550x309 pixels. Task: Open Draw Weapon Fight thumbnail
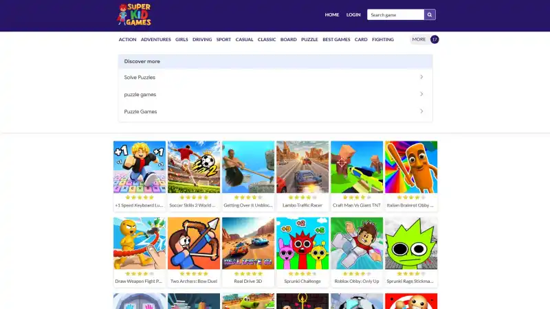(140, 243)
